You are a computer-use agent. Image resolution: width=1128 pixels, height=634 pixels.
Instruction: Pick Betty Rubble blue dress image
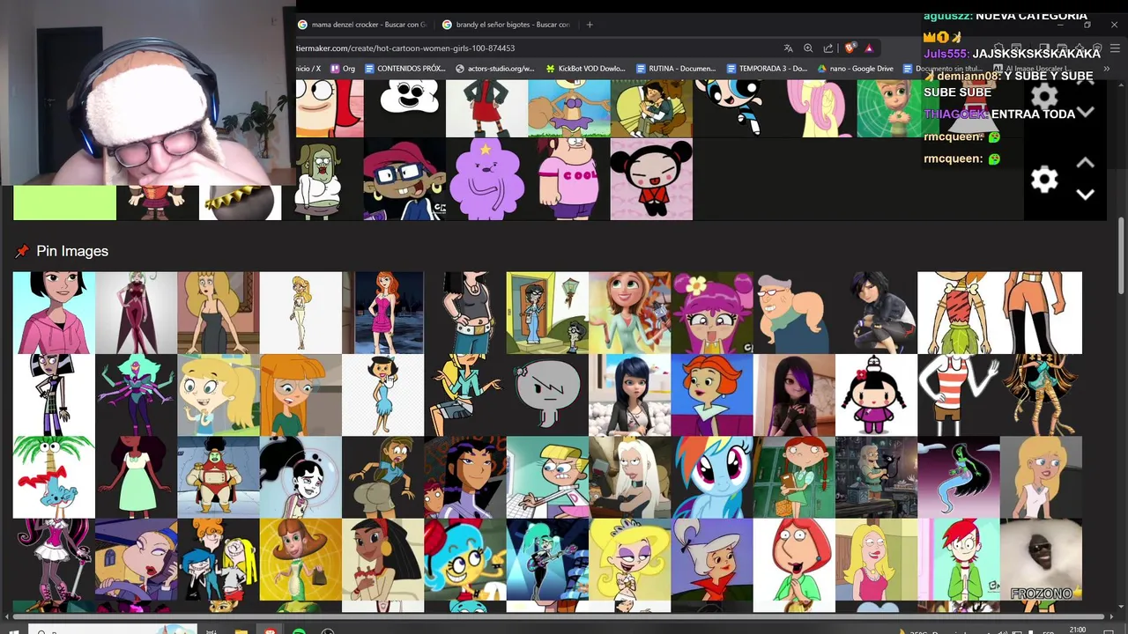point(382,395)
